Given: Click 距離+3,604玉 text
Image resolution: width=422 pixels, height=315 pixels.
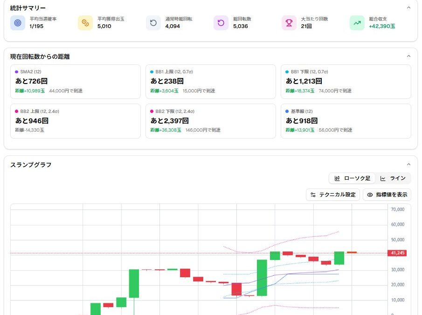Looking at the screenshot, I should pyautogui.click(x=164, y=91).
